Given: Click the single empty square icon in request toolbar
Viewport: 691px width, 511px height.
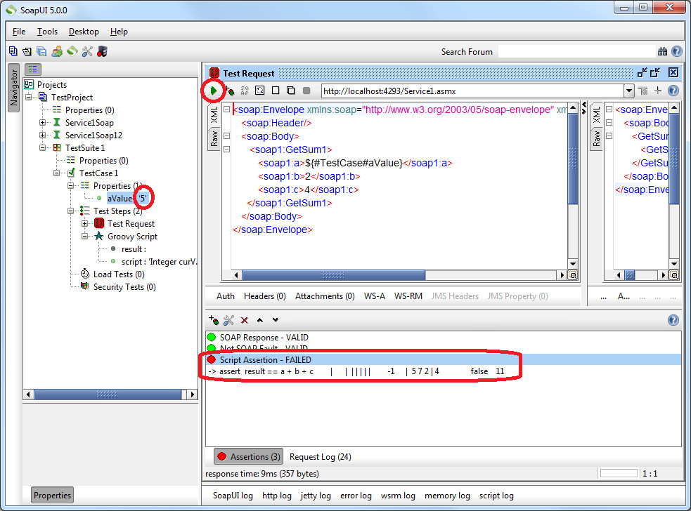Looking at the screenshot, I should pos(276,91).
